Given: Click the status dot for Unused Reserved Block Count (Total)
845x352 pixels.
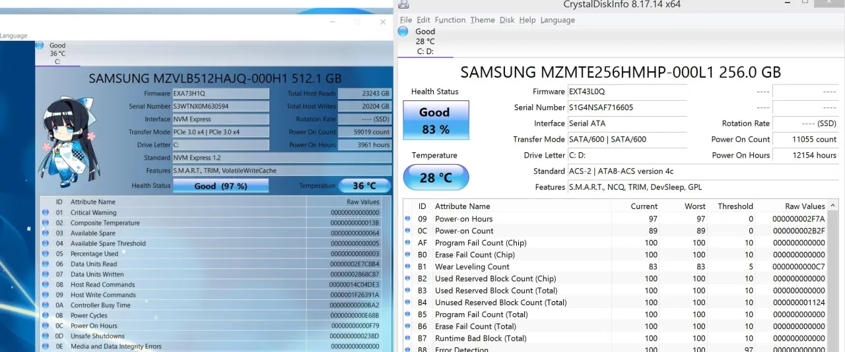Looking at the screenshot, I should point(407,302).
